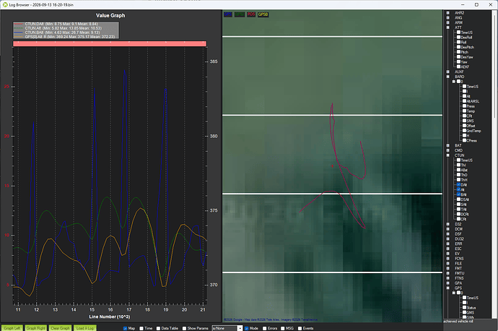The height and width of the screenshot is (331, 498).
Task: Uncheck CTUN DAlt in the tree
Action: point(458,184)
